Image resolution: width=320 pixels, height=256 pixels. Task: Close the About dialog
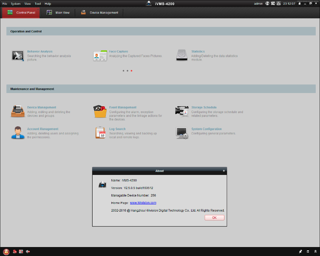coord(224,171)
